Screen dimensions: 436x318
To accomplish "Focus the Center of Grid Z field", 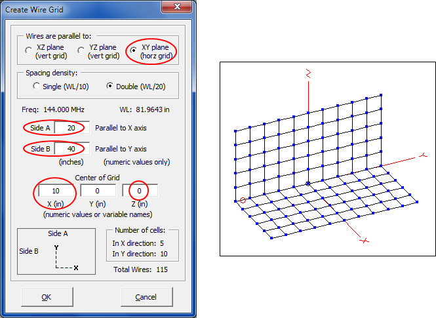I will coord(139,191).
